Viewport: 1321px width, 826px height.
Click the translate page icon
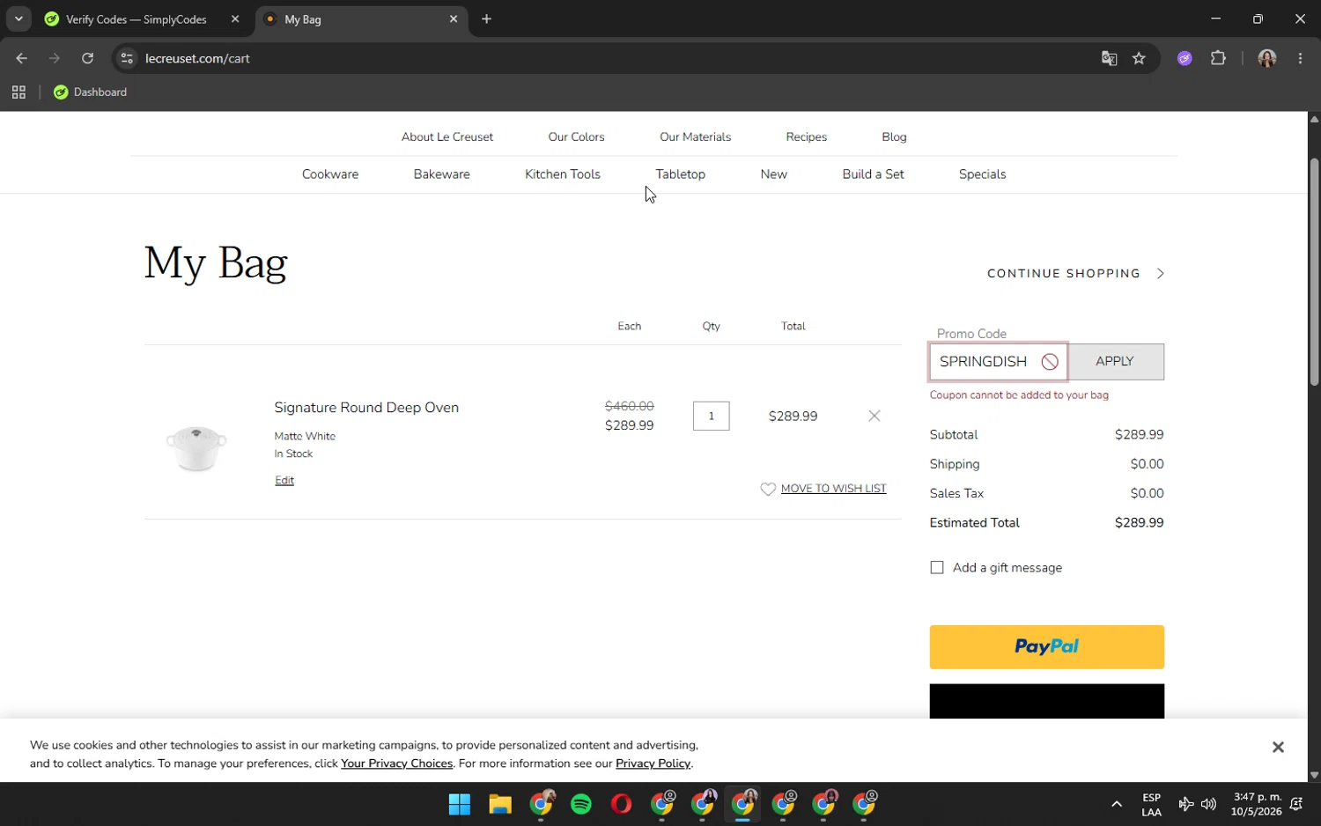(x=1109, y=58)
